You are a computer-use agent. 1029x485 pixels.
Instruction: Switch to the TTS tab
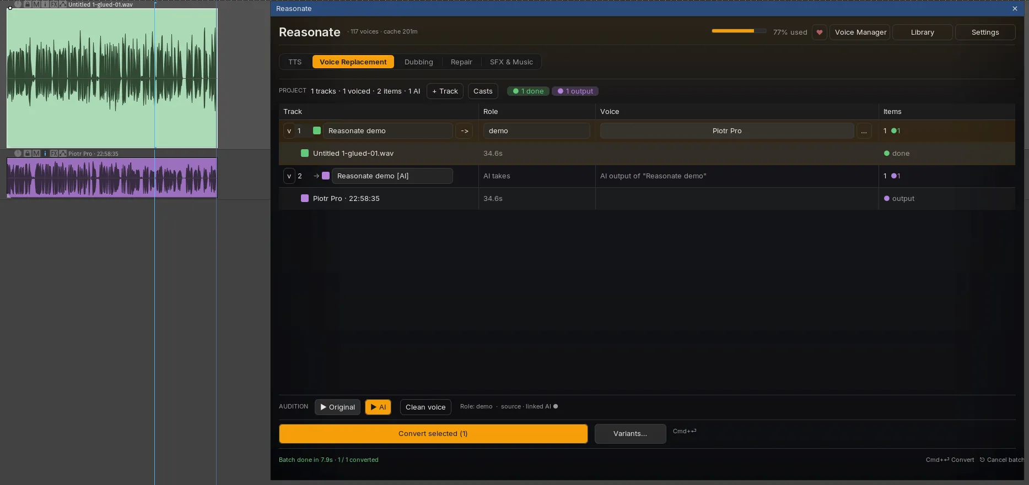point(295,62)
